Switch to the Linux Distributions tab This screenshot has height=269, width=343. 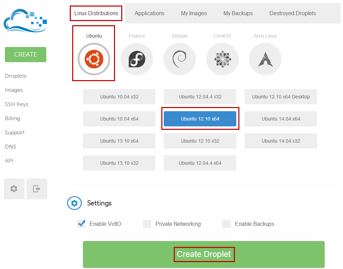(96, 13)
